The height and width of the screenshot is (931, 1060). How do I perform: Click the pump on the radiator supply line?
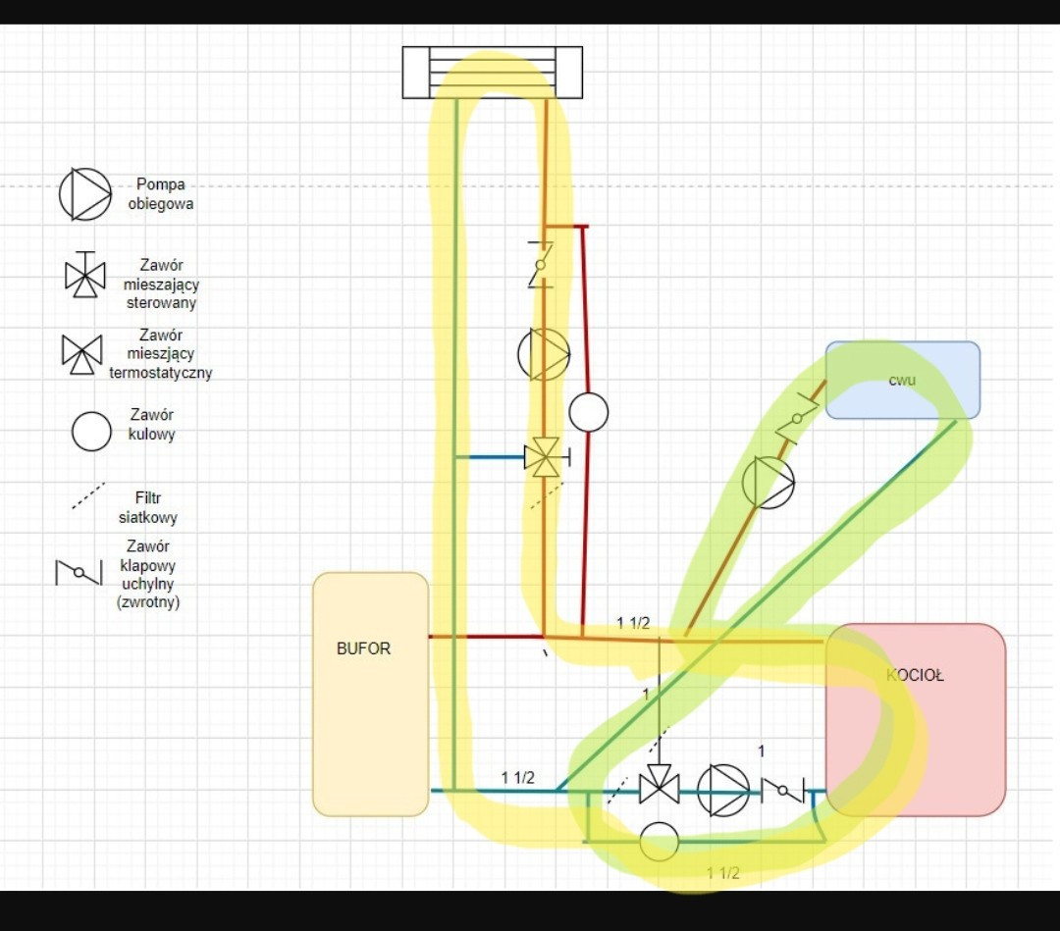[x=544, y=354]
